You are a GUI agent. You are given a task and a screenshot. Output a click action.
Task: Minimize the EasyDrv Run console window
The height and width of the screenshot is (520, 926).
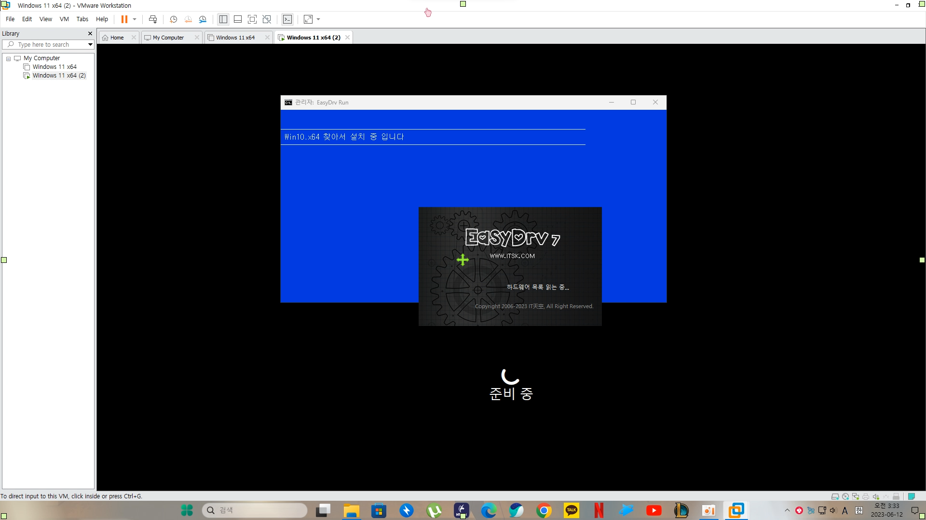click(612, 102)
